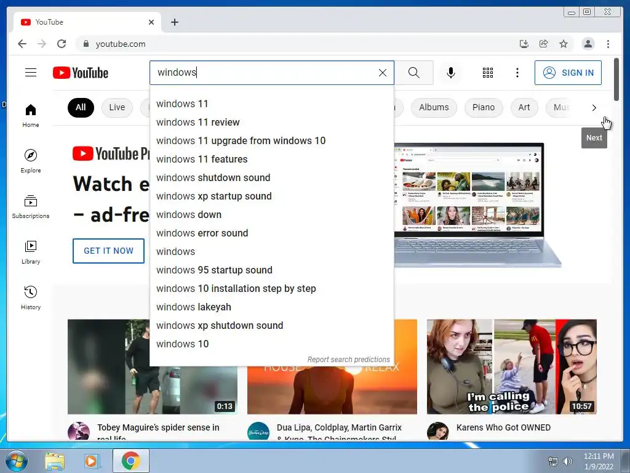Choose suggestion 'windows 95 startup sound'
Viewport: 630px width, 473px height.
[x=271, y=270]
